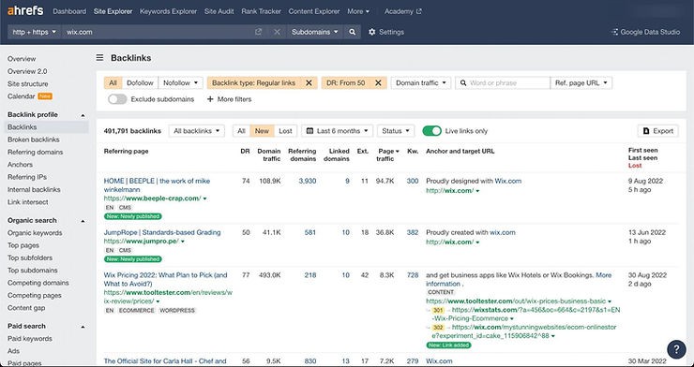The image size is (694, 367).
Task: Remove Backlink type: Regular links filter
Action: tap(309, 83)
